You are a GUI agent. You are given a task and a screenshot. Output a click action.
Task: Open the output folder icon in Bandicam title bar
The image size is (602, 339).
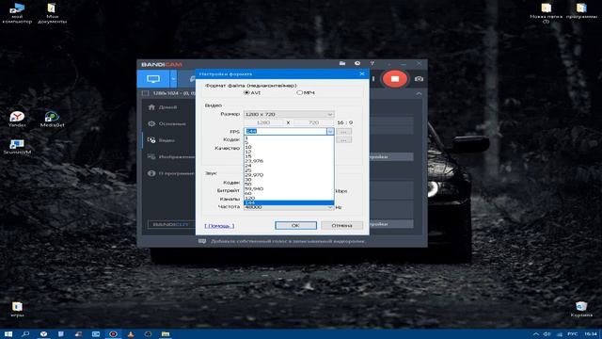[x=342, y=63]
